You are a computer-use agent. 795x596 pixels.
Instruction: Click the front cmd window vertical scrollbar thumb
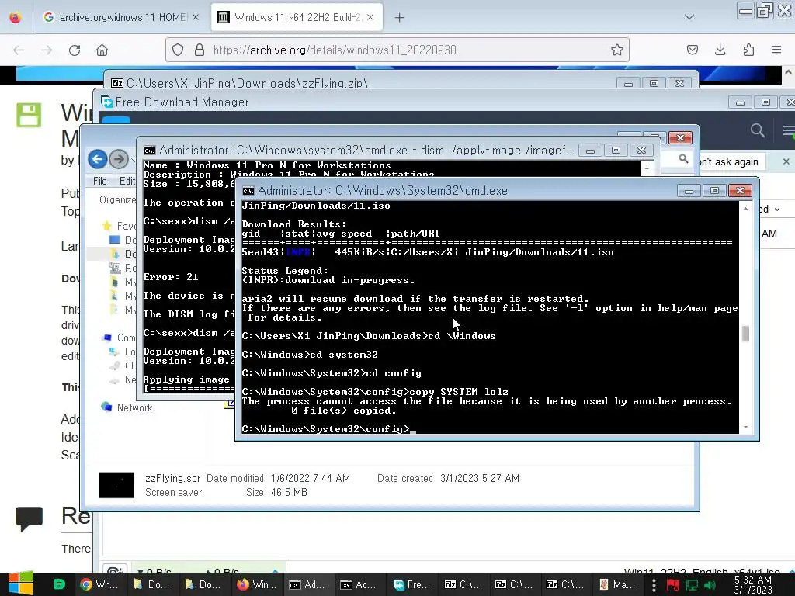coord(745,334)
